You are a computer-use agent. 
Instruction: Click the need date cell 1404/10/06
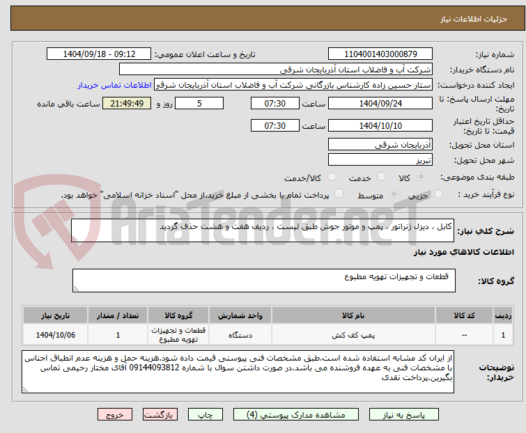point(55,335)
